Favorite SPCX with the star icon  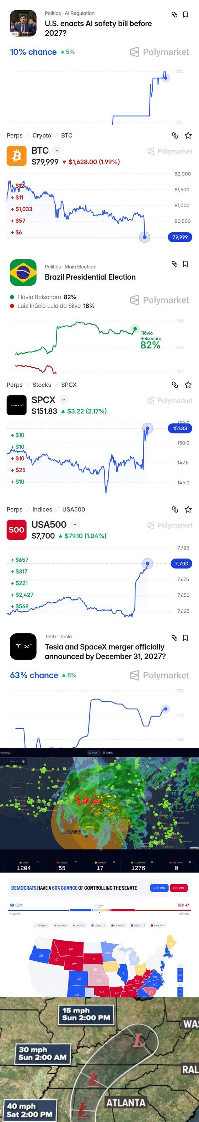tap(188, 385)
